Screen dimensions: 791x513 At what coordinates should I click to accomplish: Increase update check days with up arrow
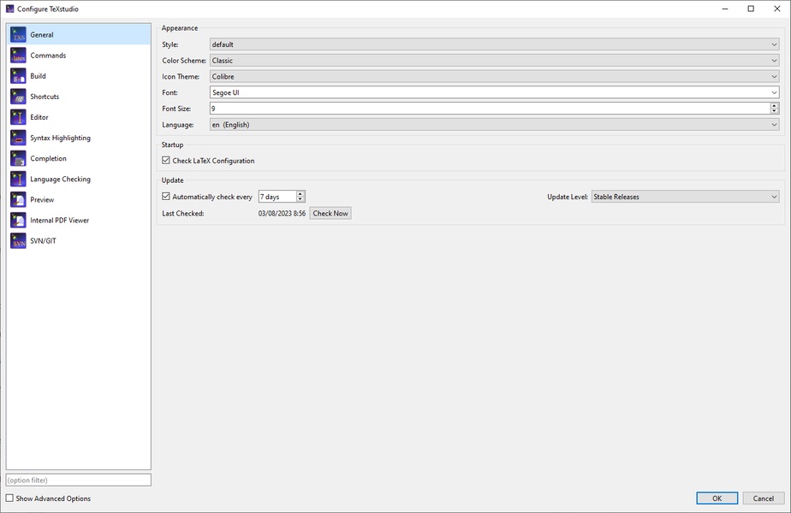pos(300,193)
